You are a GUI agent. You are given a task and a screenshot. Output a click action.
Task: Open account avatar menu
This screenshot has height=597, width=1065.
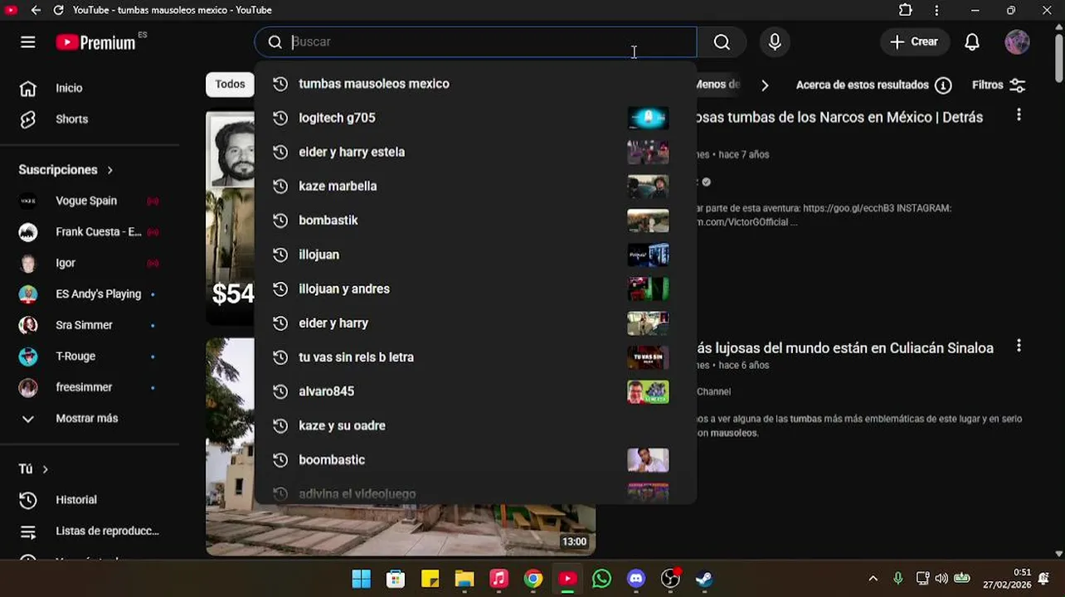[1017, 42]
